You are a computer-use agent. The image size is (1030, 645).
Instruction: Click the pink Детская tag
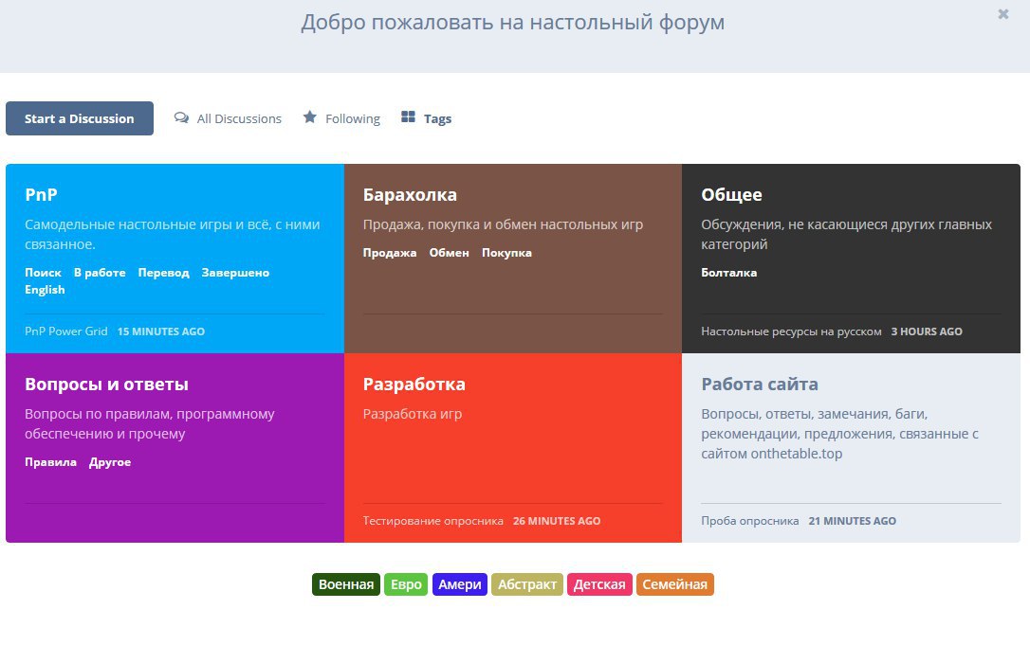[599, 584]
